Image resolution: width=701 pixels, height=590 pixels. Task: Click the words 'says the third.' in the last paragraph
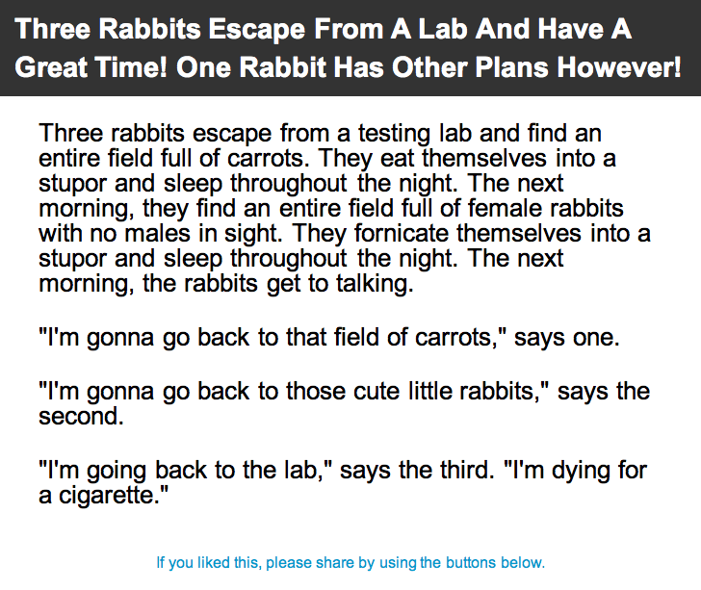click(x=417, y=471)
